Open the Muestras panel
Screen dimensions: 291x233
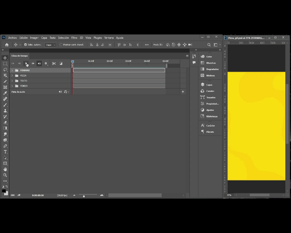(210, 63)
